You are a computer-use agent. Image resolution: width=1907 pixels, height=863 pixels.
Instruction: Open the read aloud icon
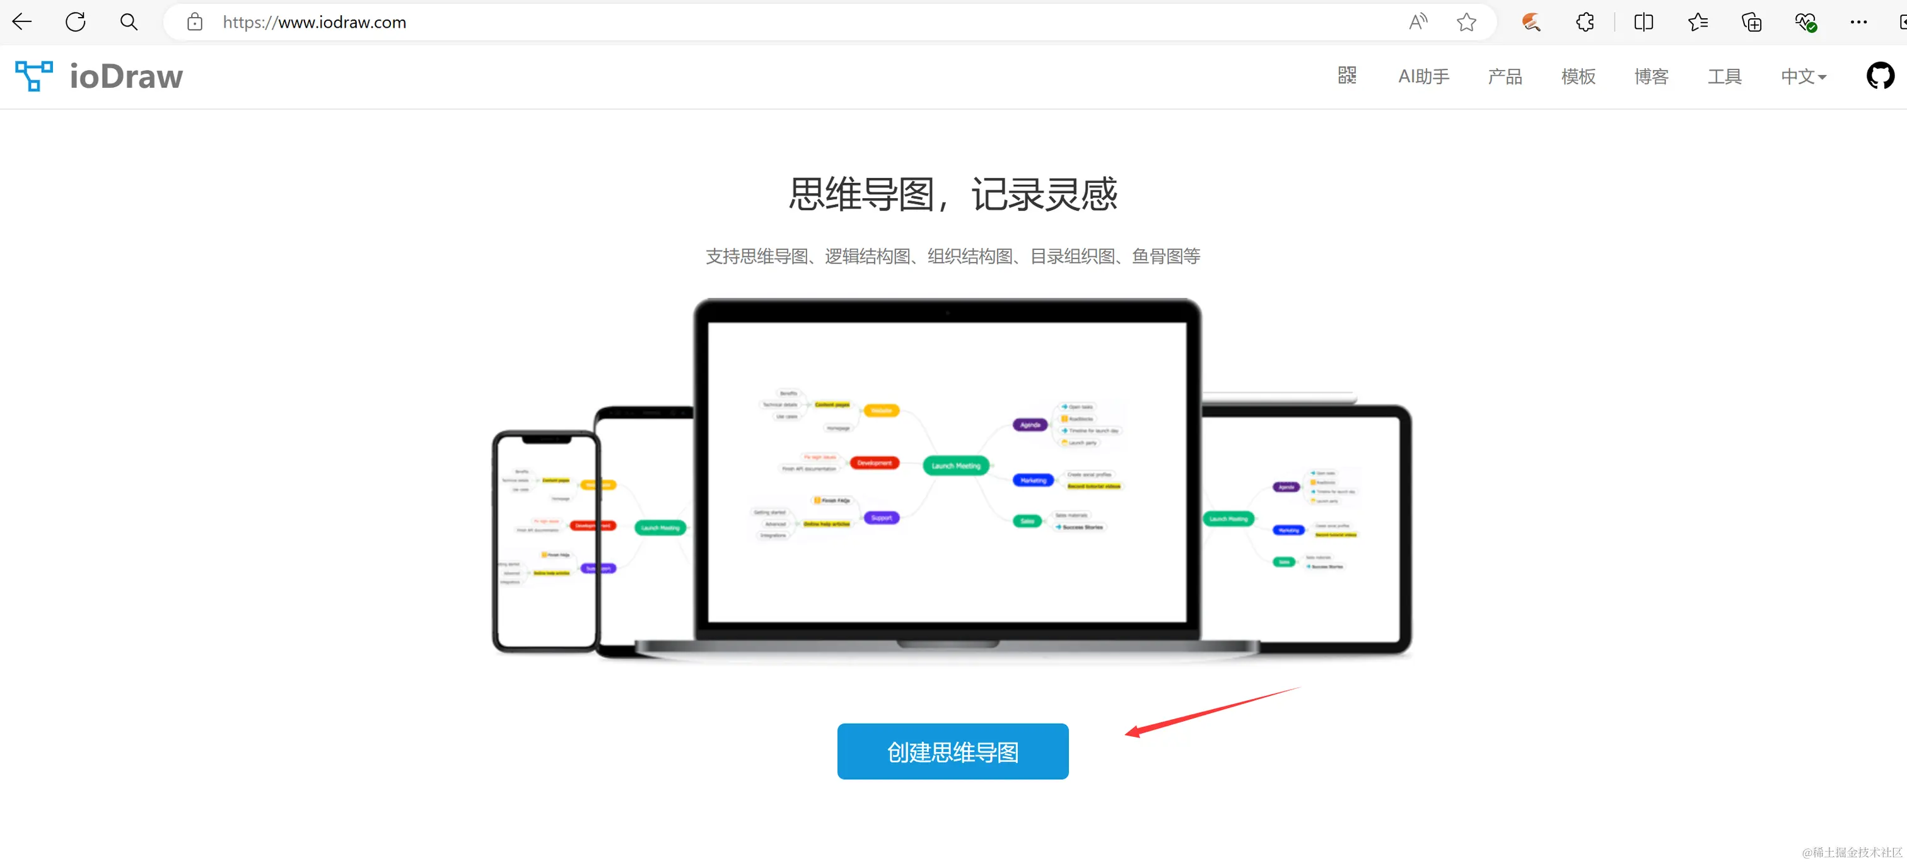pyautogui.click(x=1417, y=22)
